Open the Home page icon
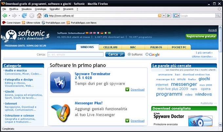 click(x=39, y=16)
